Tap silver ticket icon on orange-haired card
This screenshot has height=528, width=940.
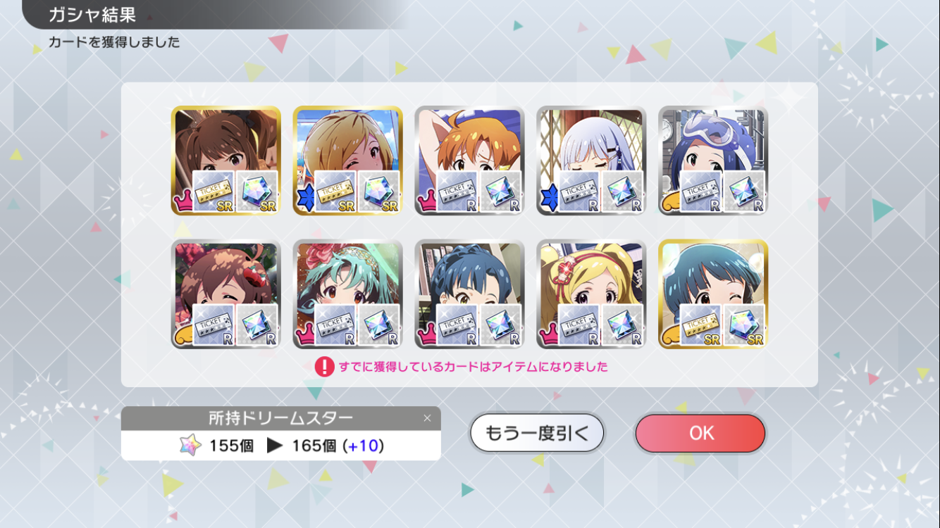(457, 191)
